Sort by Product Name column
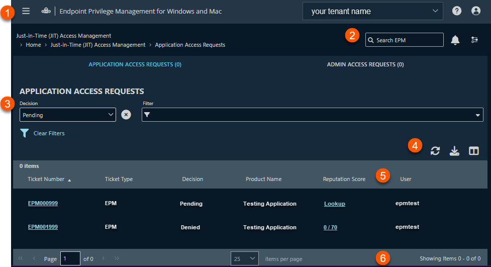 [264, 179]
